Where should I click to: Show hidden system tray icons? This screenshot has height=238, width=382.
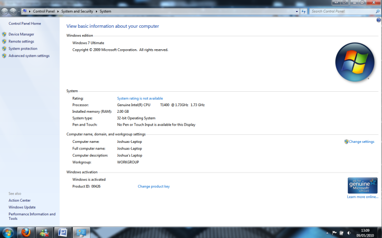(327, 233)
